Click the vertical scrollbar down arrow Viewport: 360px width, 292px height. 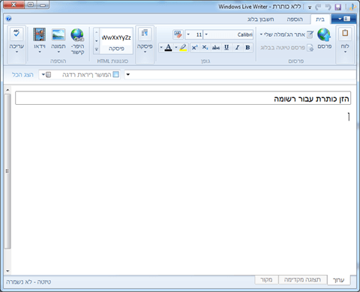(x=7, y=271)
